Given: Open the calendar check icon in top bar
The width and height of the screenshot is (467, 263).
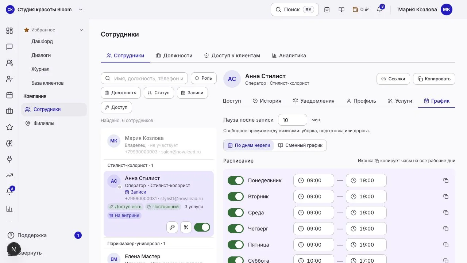Looking at the screenshot, I should coord(327,9).
